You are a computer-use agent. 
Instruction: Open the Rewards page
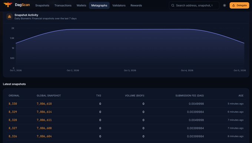pos(136,6)
